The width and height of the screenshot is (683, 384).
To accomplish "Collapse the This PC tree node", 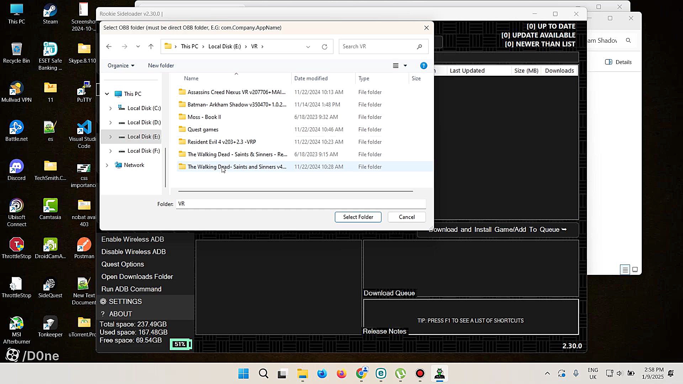I will click(x=107, y=94).
